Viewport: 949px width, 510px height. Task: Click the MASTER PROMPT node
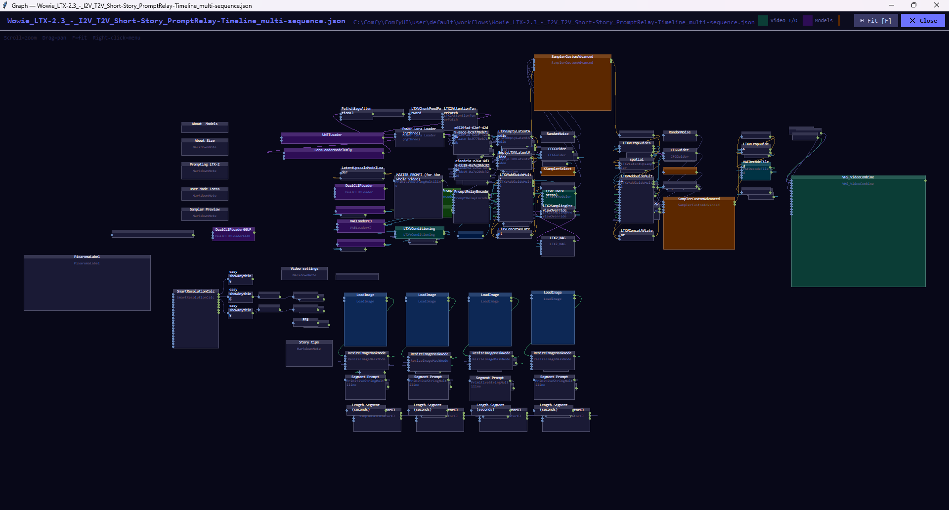pos(418,196)
